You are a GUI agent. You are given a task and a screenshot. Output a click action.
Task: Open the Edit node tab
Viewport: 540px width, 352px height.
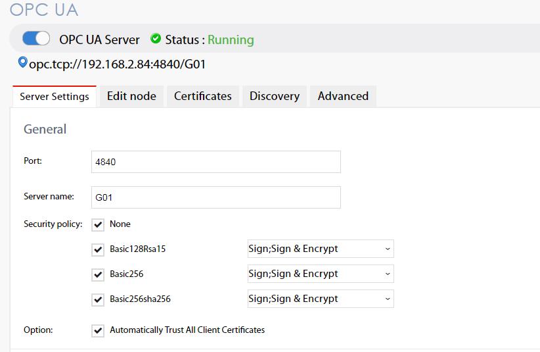pos(131,96)
